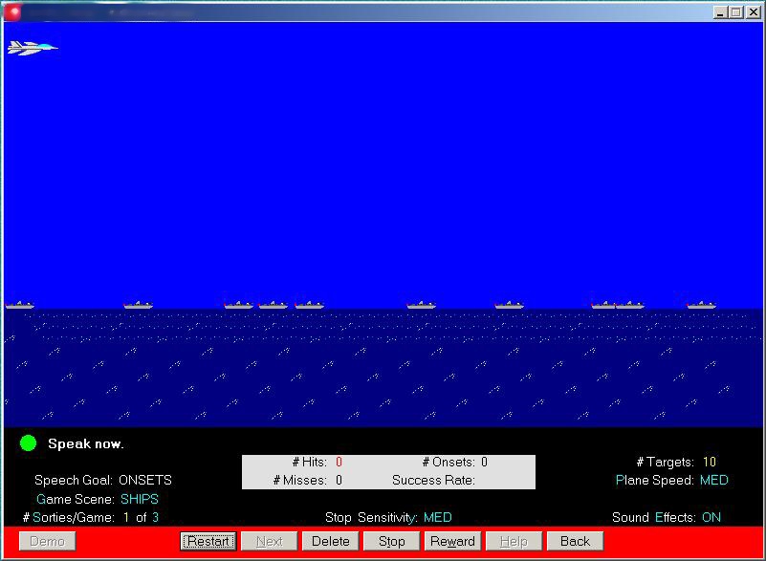Click the rightmost ship on the horizon

point(702,305)
